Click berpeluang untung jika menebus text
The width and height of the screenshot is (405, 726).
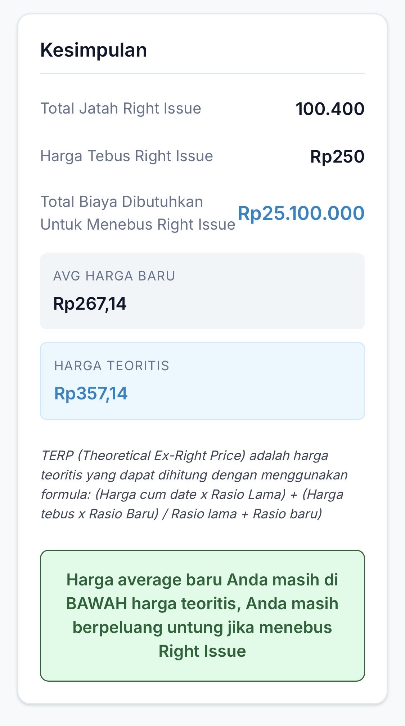(x=202, y=628)
